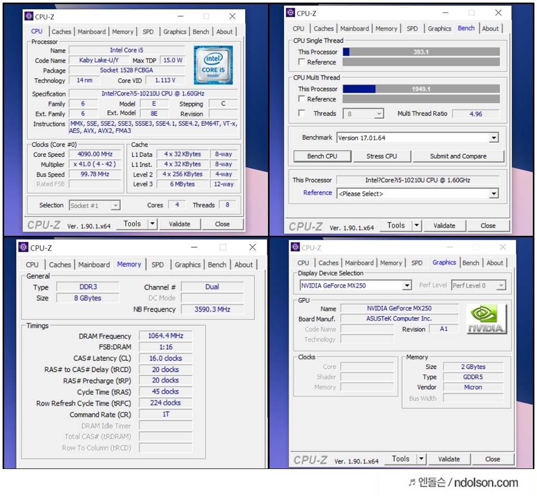Click the Reference link label in Bench window

[317, 193]
